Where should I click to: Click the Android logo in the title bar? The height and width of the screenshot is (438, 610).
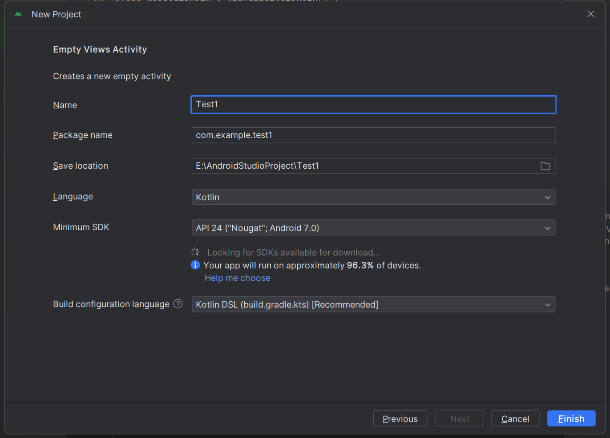tap(18, 14)
